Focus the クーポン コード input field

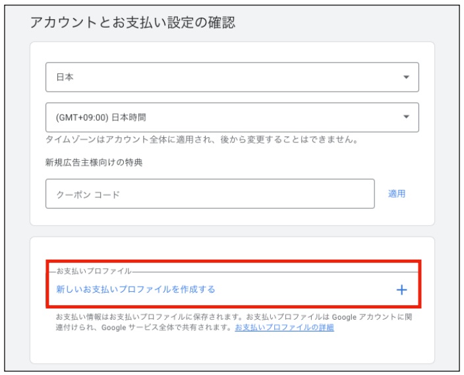[210, 194]
